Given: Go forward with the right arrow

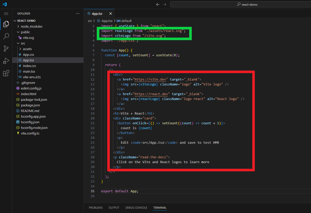Looking at the screenshot, I should click(x=165, y=4).
